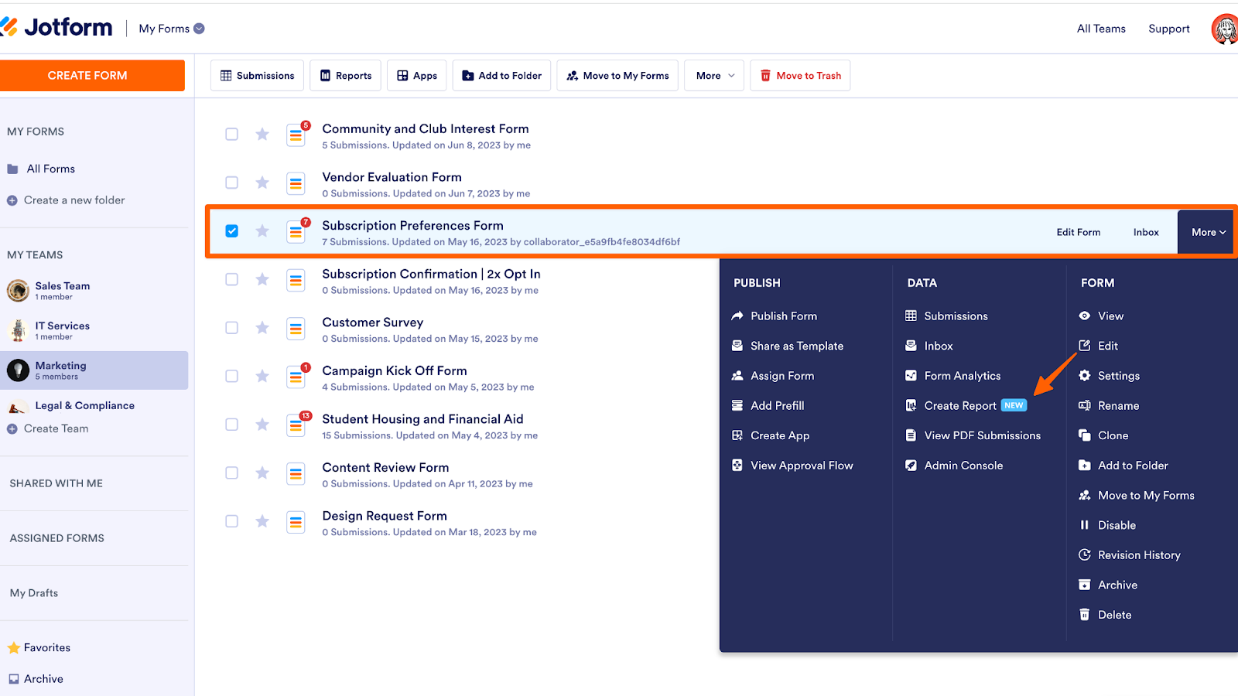Click the All Forms folder icon
1238x696 pixels.
pos(12,169)
